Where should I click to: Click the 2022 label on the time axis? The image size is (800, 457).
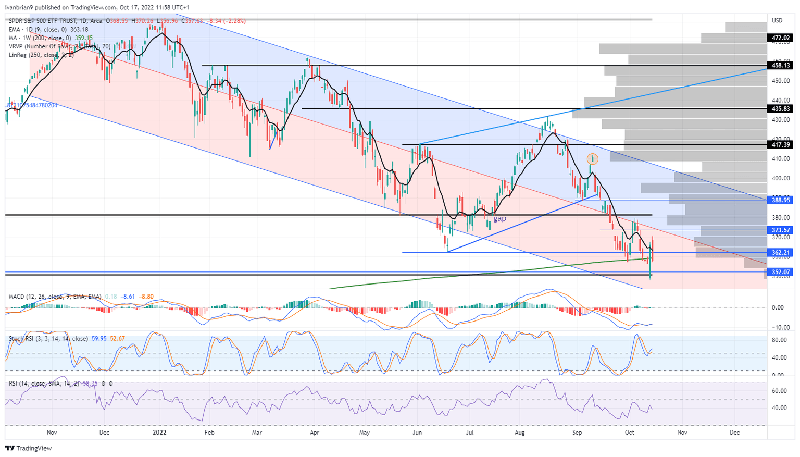point(159,433)
